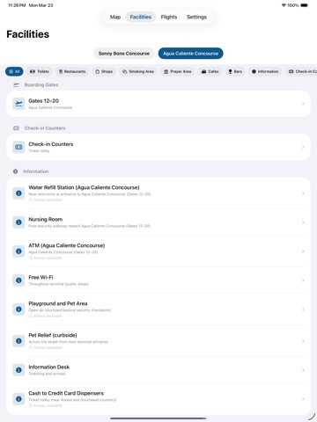Expand Gates 12–20 row chevron
The image size is (317, 422).
coord(303,104)
